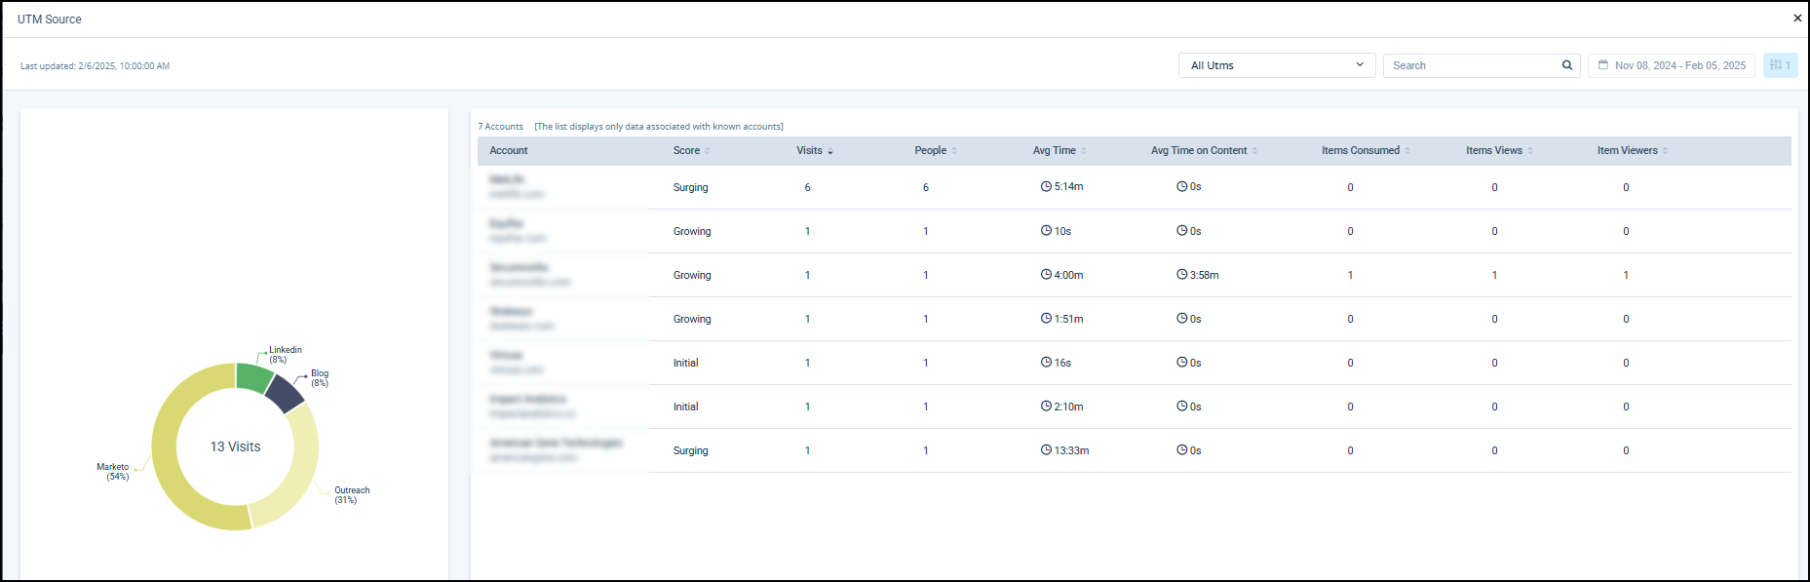Open the Nov 08 - Feb 05 date picker

pyautogui.click(x=1678, y=65)
